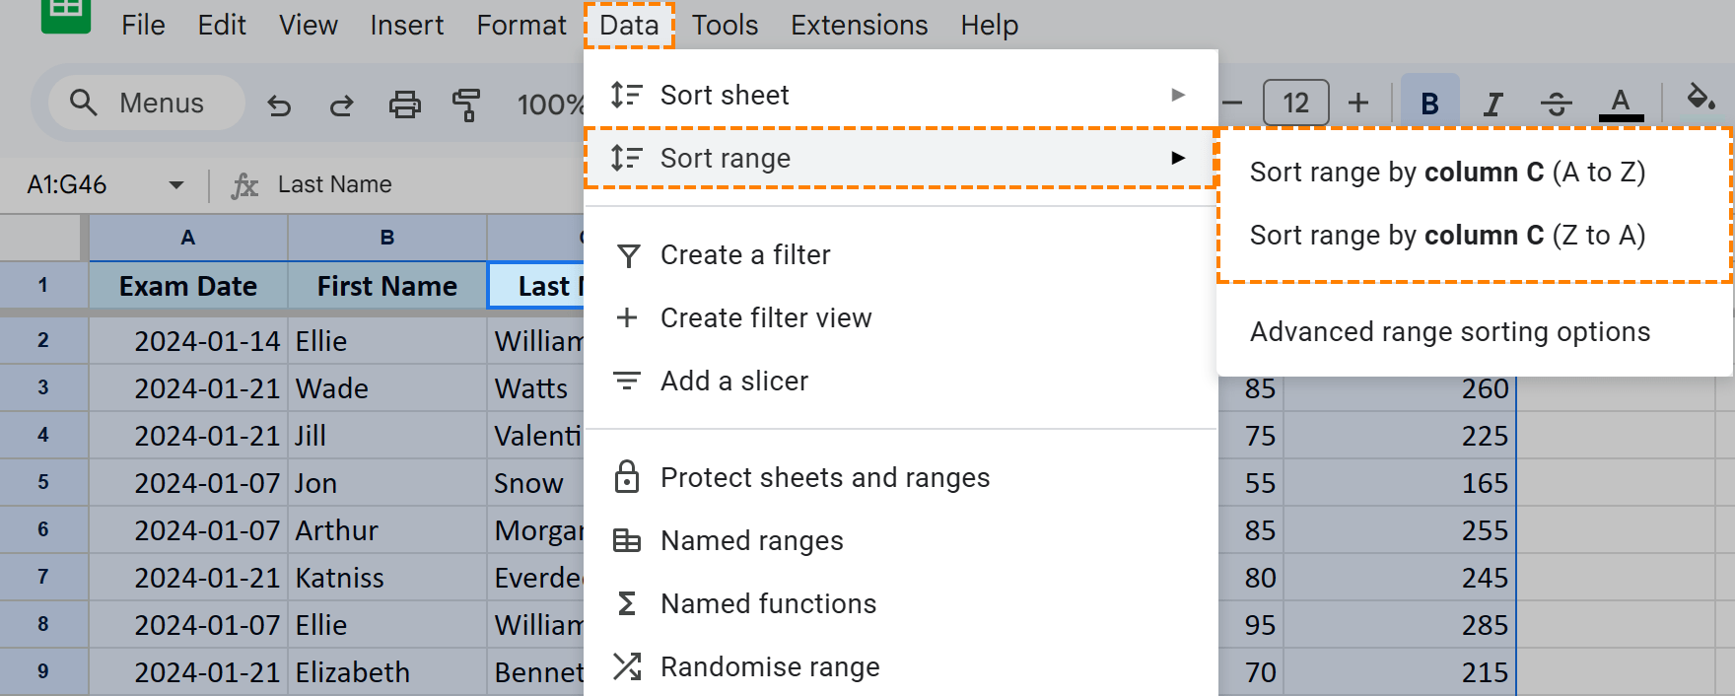Undo the last action
The width and height of the screenshot is (1735, 696).
click(x=280, y=104)
